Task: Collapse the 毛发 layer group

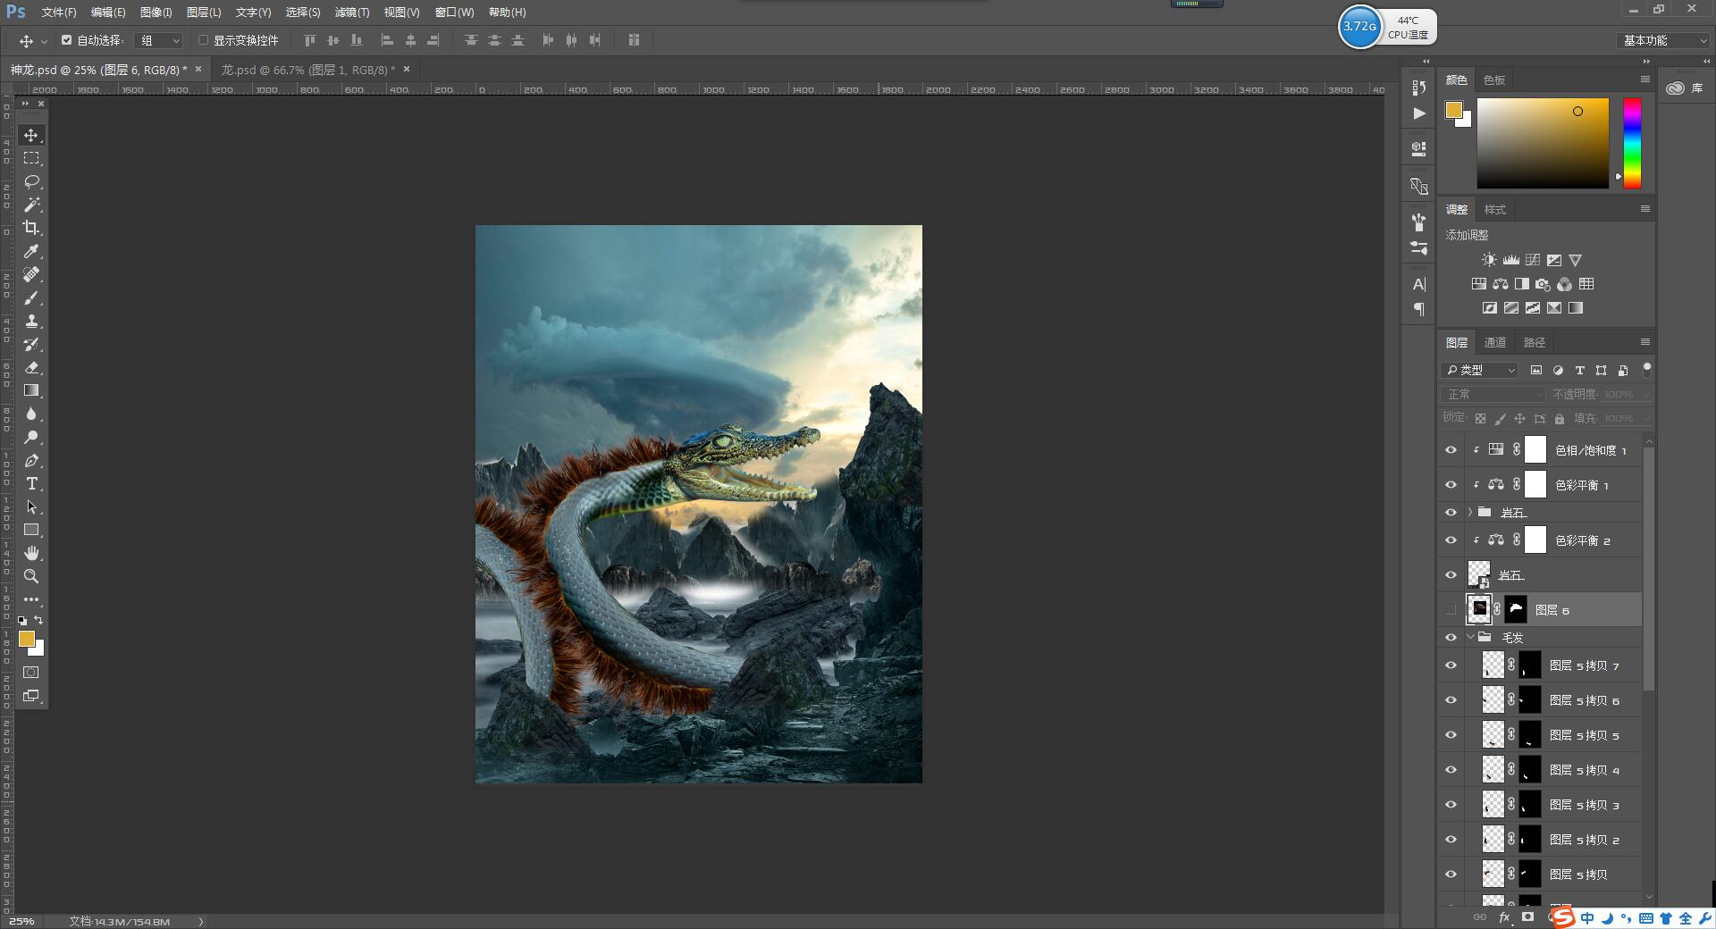Action: (1470, 637)
